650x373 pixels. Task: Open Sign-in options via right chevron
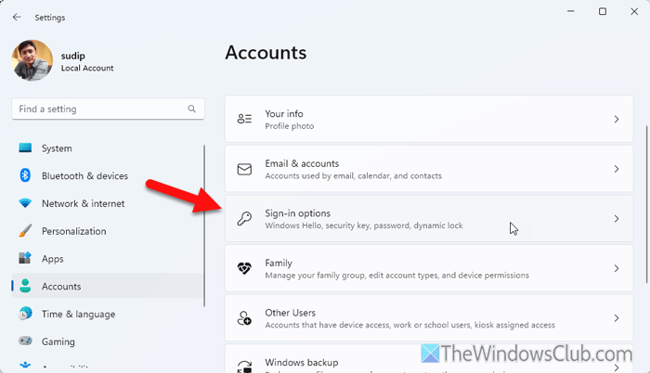tap(617, 219)
